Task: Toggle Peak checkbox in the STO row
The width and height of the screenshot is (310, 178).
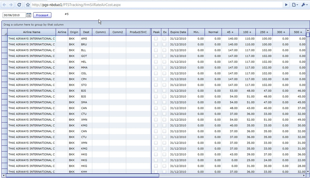Action: [156, 85]
